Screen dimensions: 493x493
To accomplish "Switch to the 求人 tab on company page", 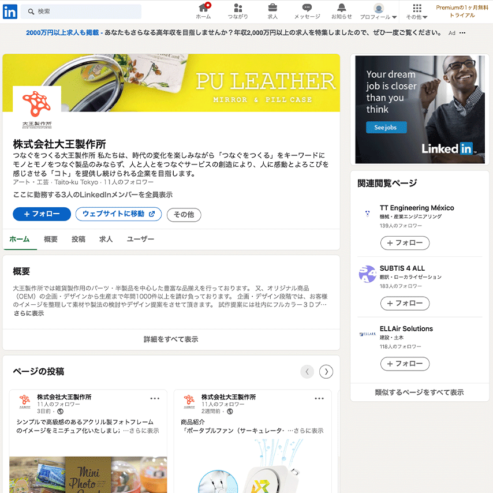I will (106, 239).
